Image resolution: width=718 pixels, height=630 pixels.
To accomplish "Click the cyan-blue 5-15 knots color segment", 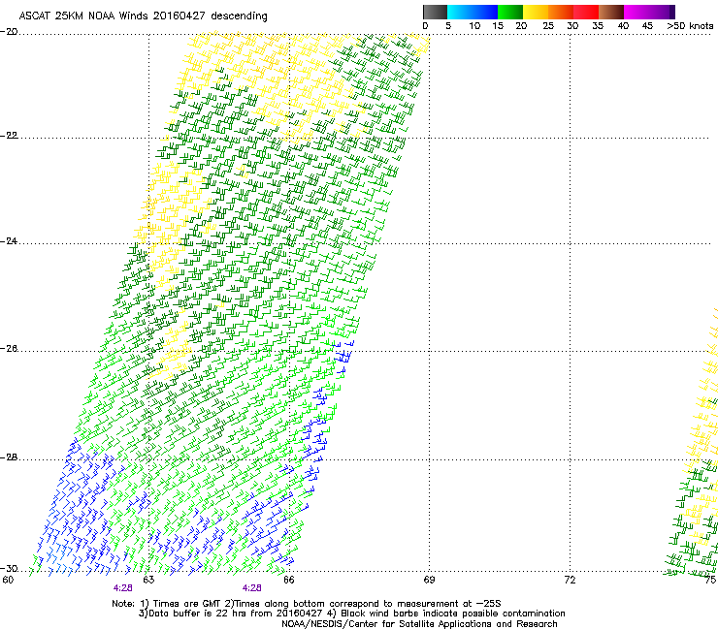I will click(473, 12).
